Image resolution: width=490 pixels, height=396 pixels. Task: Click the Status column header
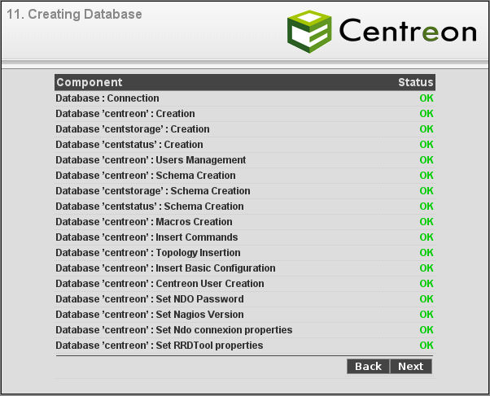[x=416, y=82]
